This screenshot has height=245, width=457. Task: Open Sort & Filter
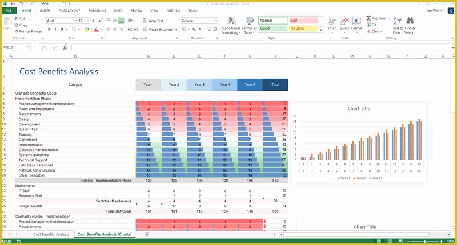(398, 26)
